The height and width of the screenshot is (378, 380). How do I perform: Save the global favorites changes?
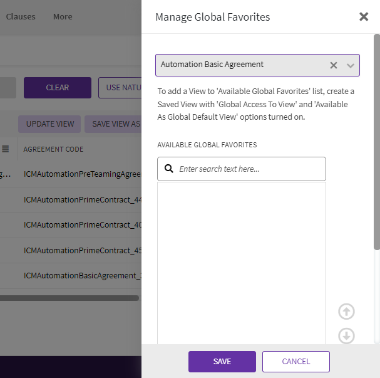(x=222, y=362)
